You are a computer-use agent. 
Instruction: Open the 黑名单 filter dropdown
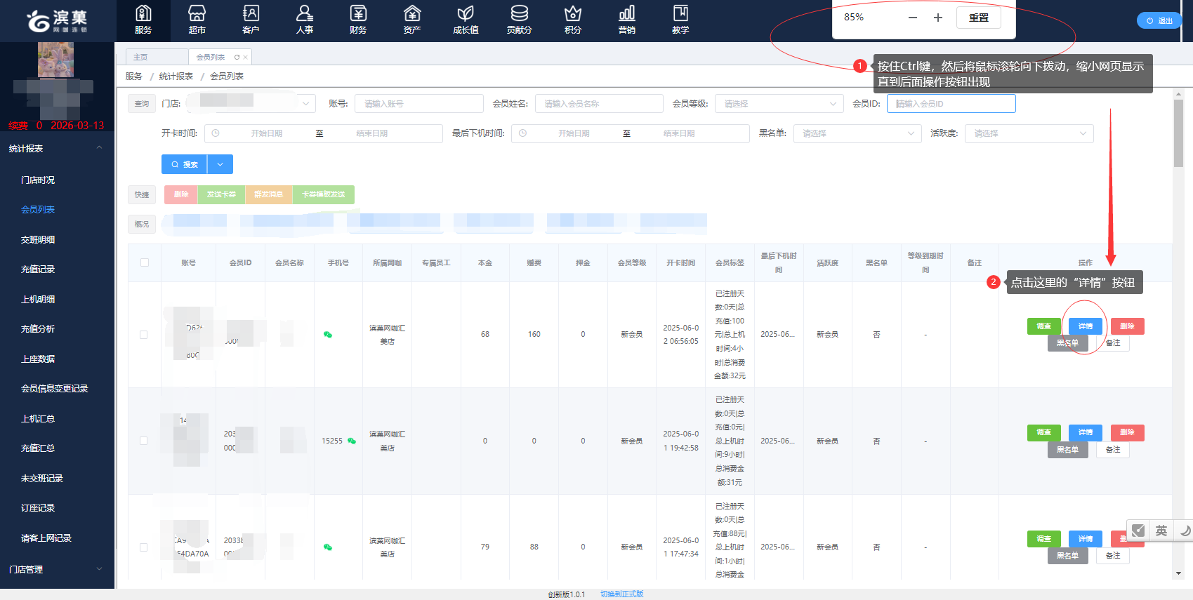coord(857,133)
